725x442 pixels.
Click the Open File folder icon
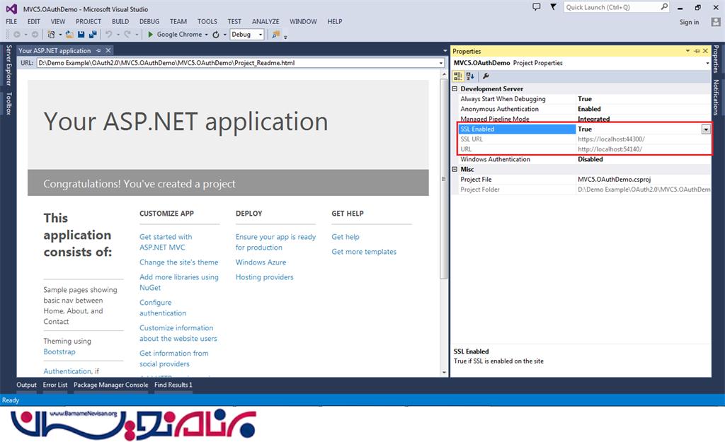69,34
